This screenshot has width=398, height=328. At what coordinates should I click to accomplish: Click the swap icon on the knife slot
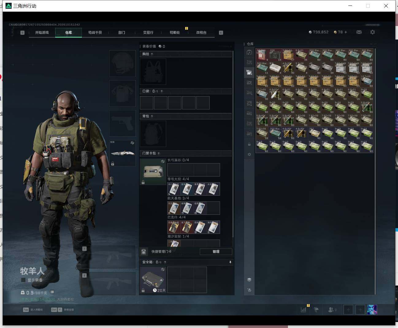[132, 143]
